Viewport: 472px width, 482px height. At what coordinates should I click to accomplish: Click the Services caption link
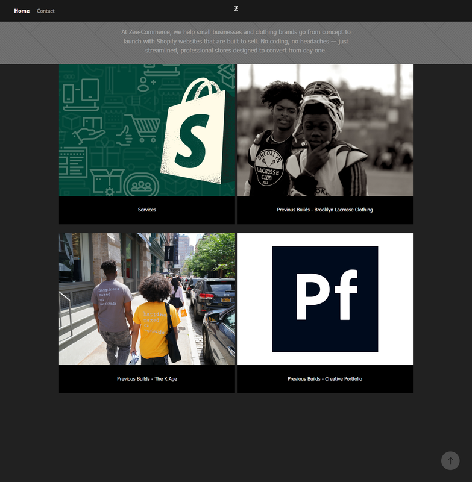pyautogui.click(x=147, y=210)
